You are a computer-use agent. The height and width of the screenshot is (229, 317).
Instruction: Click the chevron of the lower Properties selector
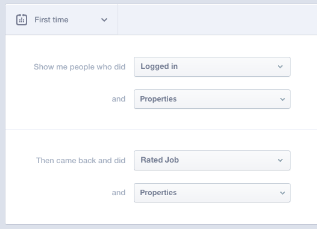[x=283, y=193]
